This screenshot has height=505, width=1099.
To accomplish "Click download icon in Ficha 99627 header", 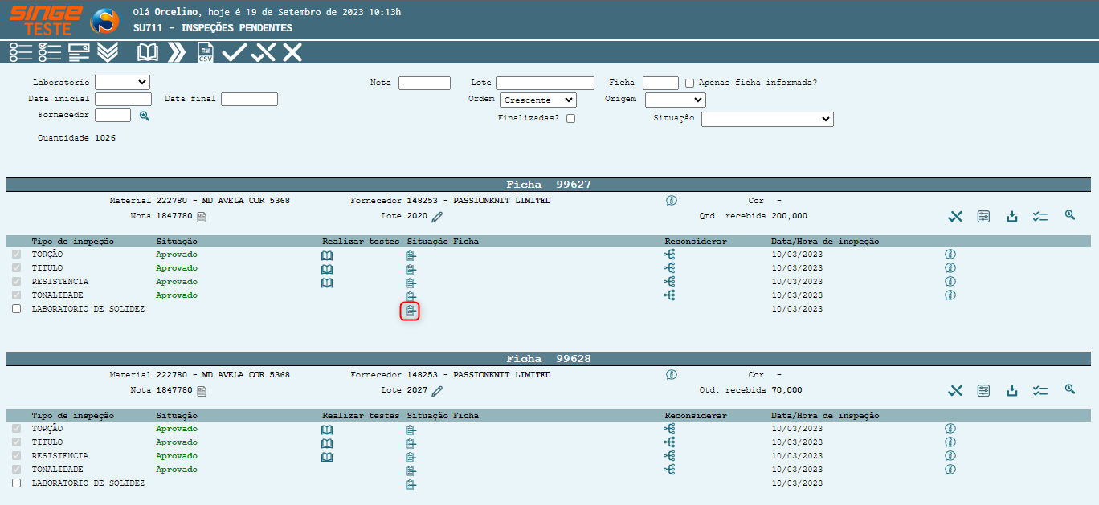I will point(1012,216).
